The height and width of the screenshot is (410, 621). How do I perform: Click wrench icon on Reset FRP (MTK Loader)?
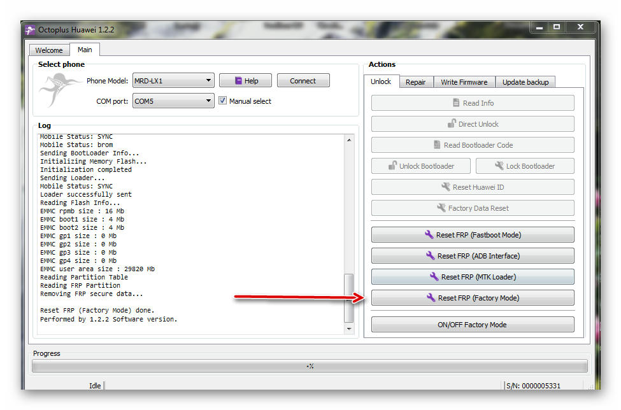point(434,276)
